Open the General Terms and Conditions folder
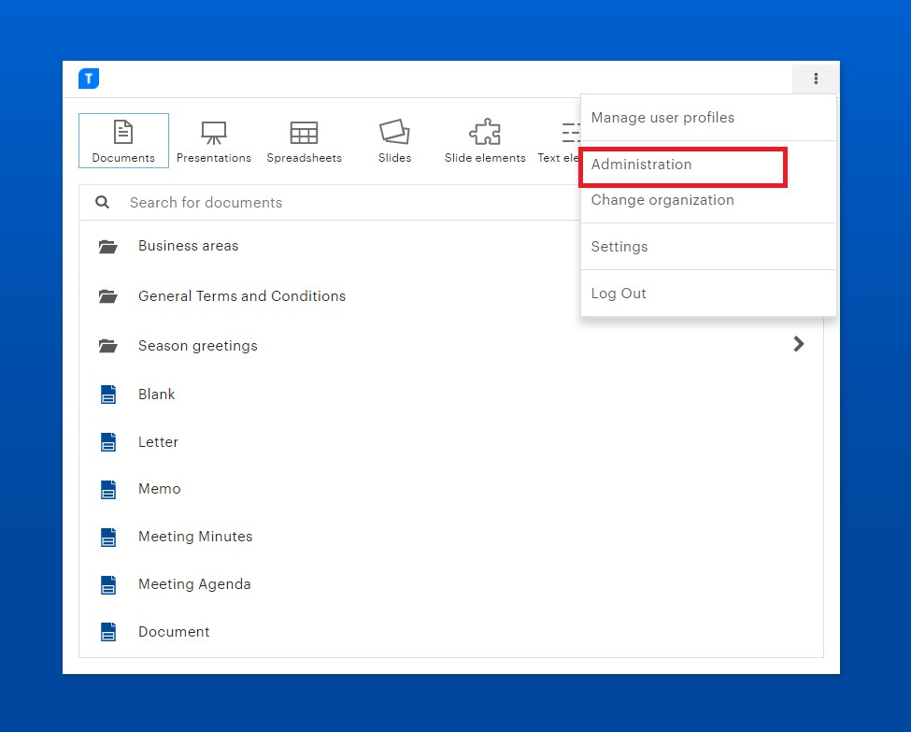 pyautogui.click(x=242, y=295)
